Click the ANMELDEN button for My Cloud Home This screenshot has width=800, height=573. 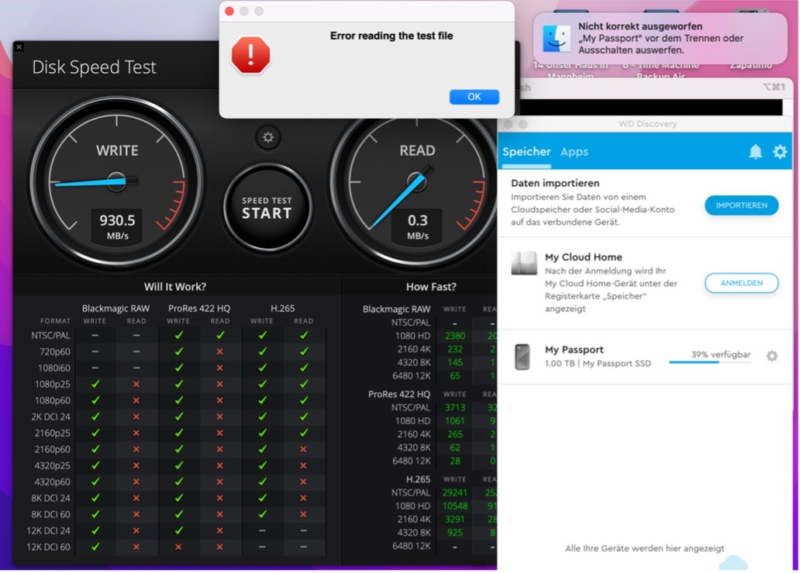741,283
